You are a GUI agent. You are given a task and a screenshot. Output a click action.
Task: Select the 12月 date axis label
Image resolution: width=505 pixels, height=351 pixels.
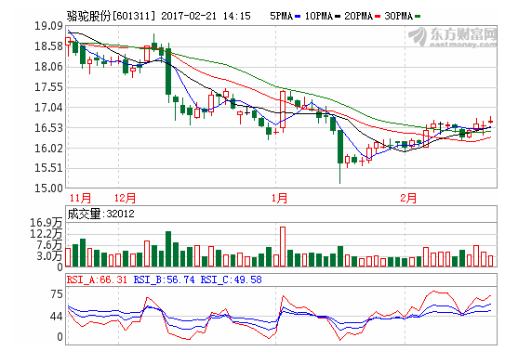[125, 198]
